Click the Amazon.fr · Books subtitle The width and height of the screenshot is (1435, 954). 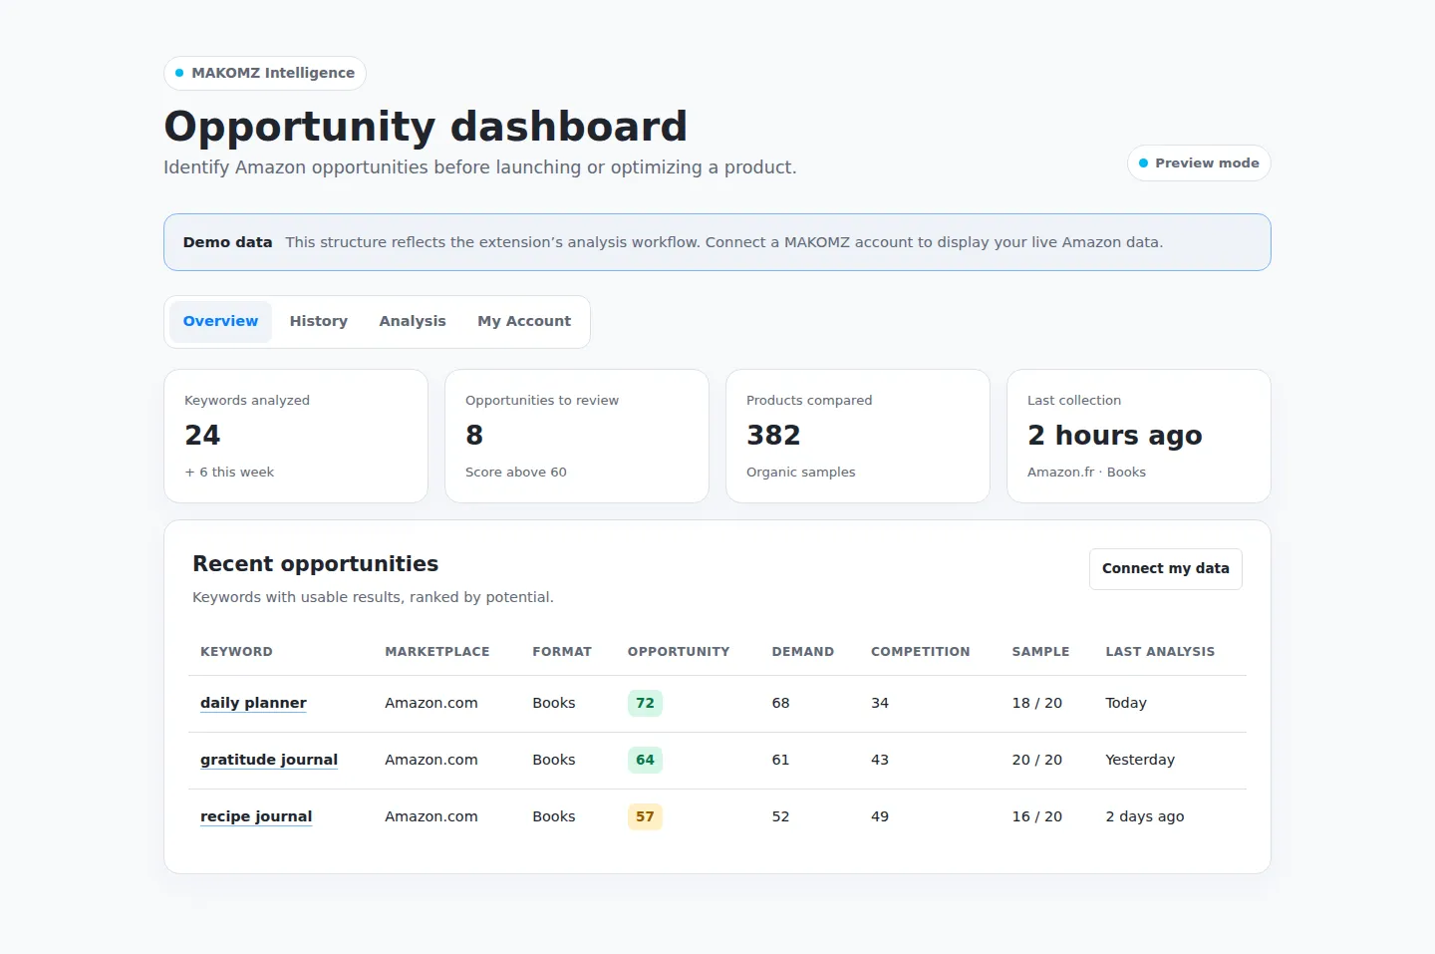click(x=1086, y=473)
